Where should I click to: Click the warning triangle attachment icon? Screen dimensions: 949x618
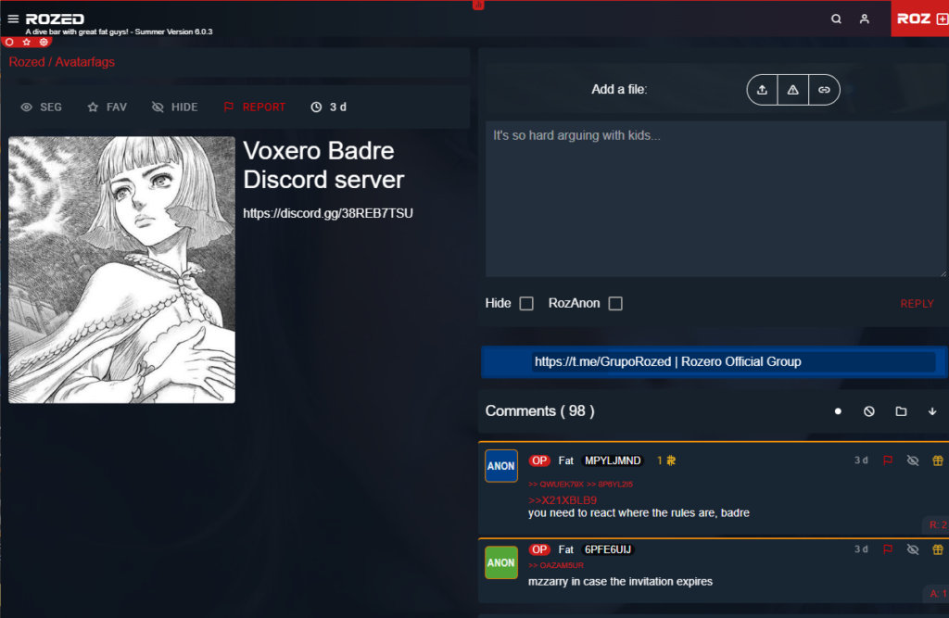pos(792,90)
